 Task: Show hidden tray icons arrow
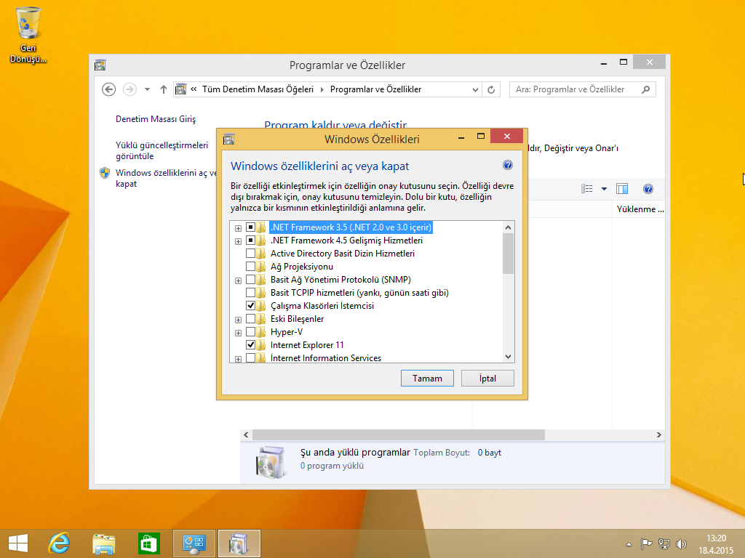pos(629,544)
